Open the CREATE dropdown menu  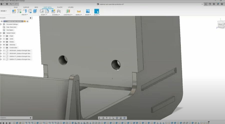coord(24,15)
